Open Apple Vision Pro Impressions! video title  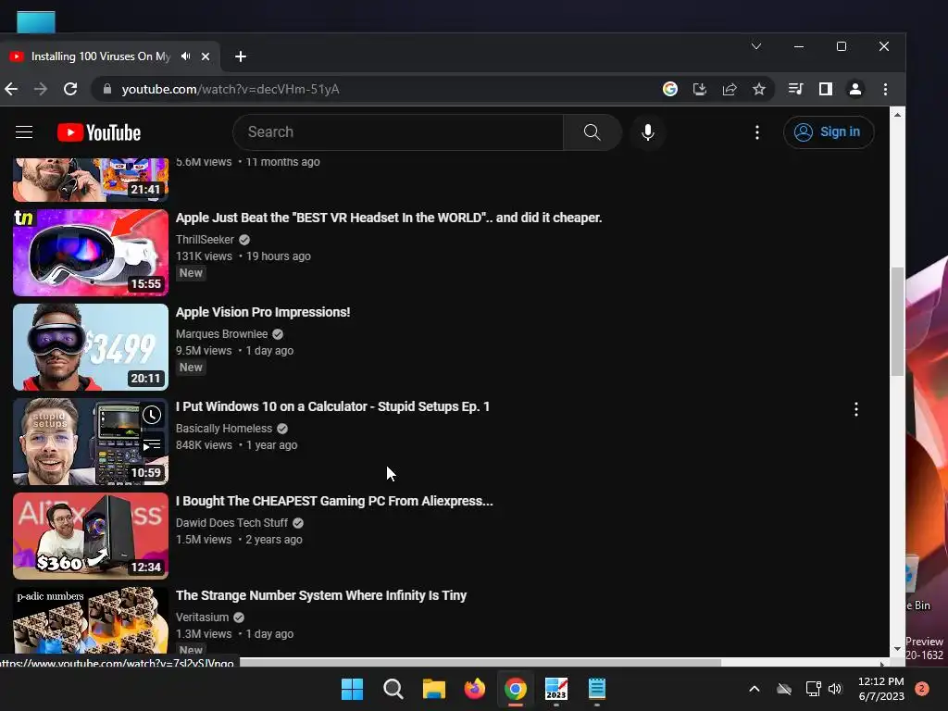(263, 312)
